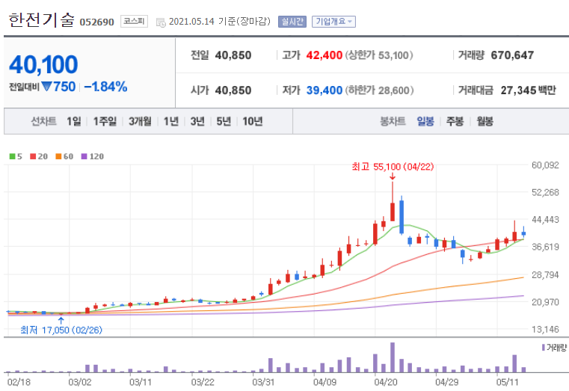Click the 코스피 market badge
Screen dimensions: 569x391
coord(134,21)
